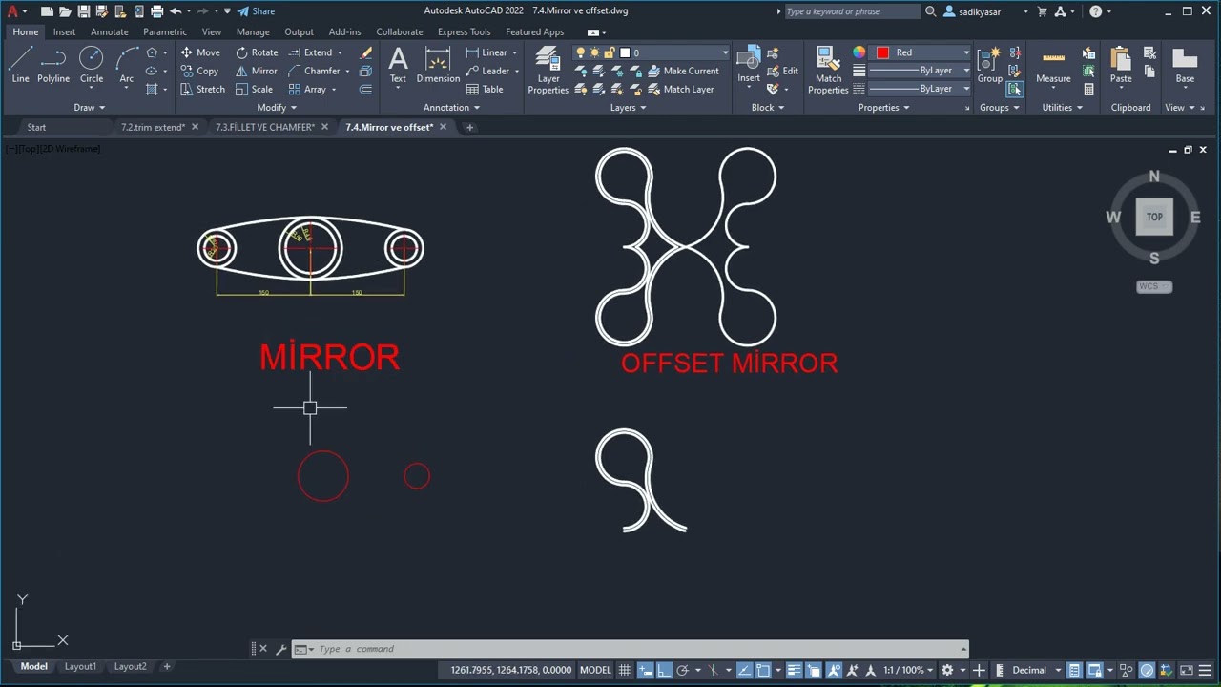Open the Annotate ribbon tab

[x=109, y=31]
